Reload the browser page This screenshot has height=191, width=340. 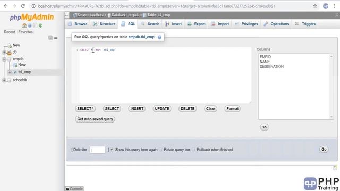23,6
